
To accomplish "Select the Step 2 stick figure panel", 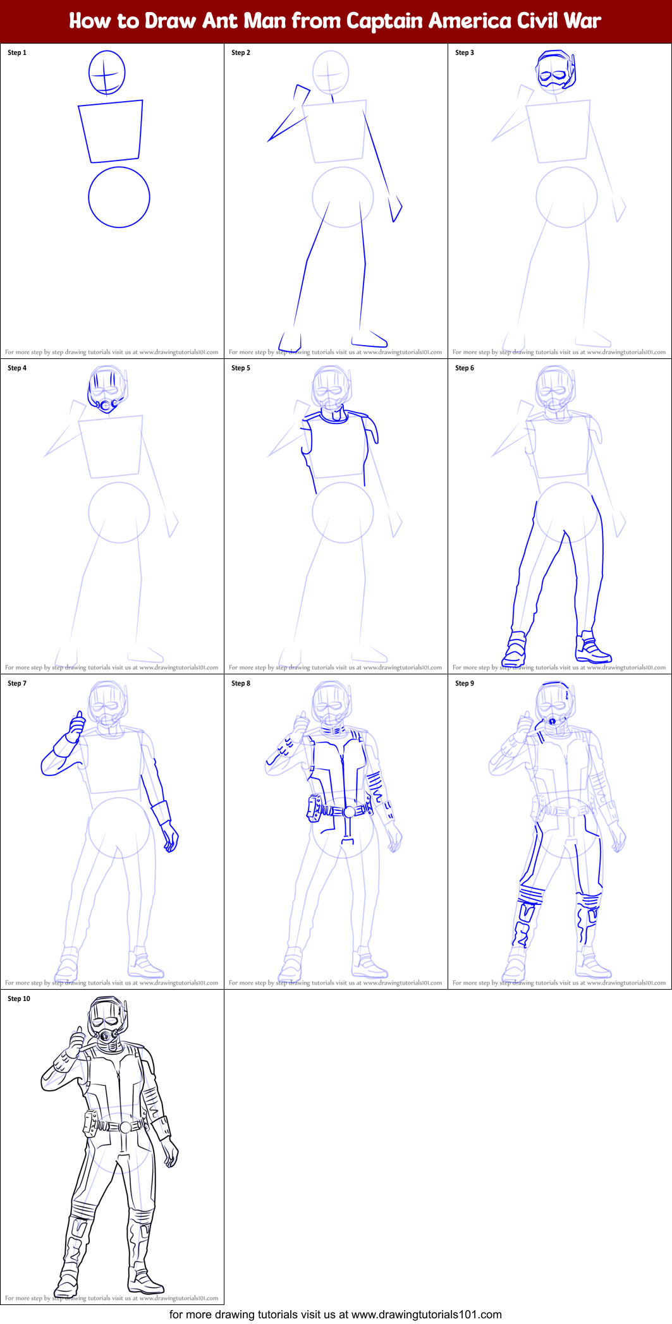I will pos(336,201).
